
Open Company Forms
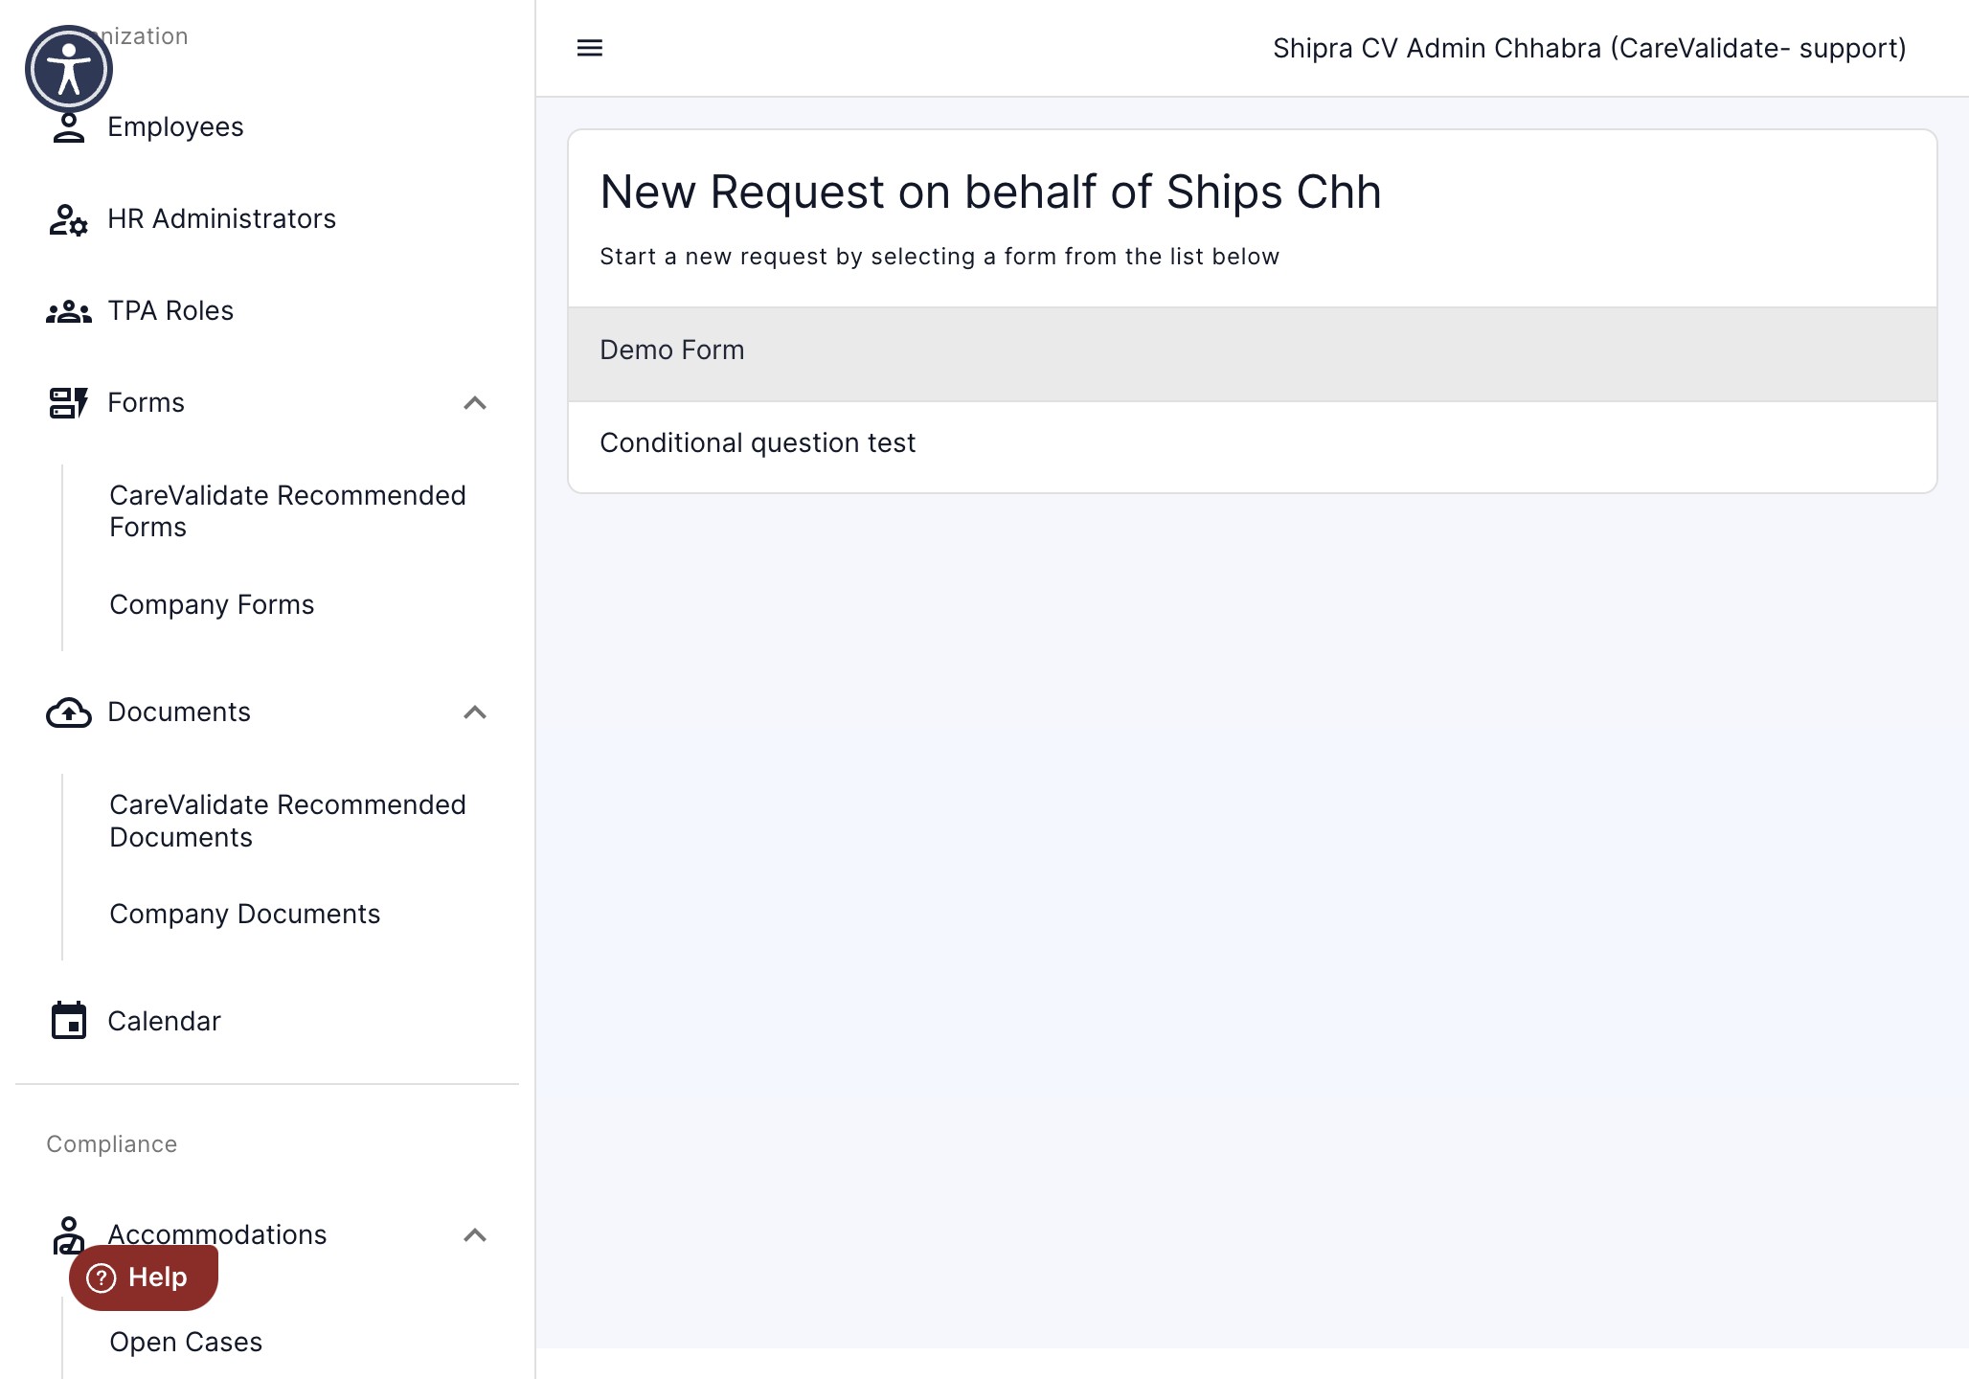click(x=212, y=605)
